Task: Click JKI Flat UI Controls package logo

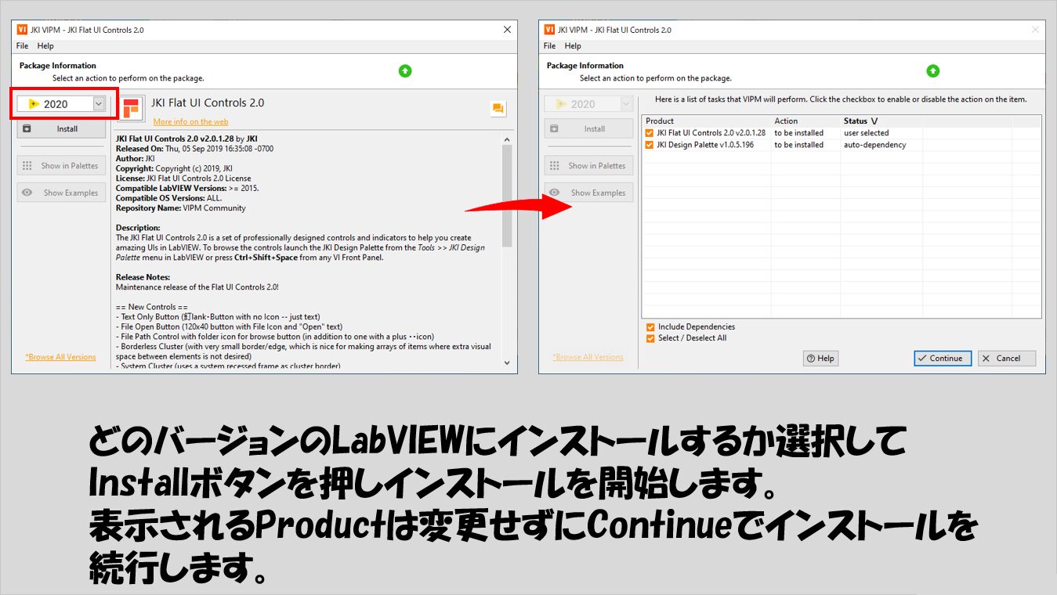Action: [x=131, y=107]
